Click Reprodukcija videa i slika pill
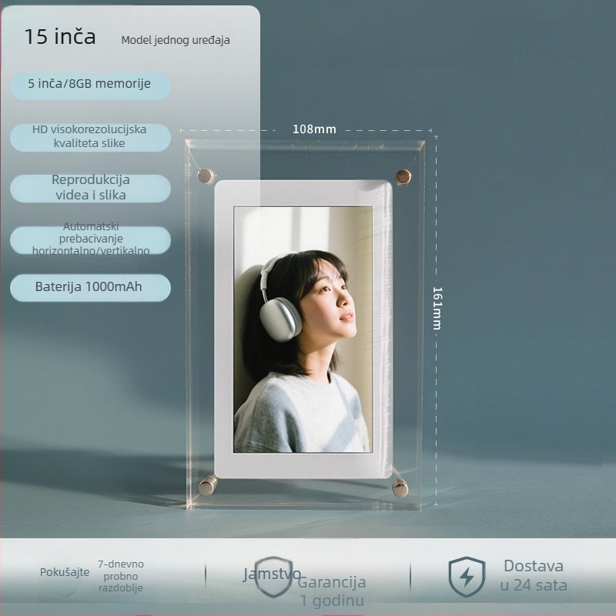The height and width of the screenshot is (616, 616). (x=90, y=188)
